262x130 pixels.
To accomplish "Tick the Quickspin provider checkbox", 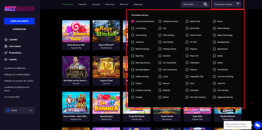I will pyautogui.click(x=187, y=90).
